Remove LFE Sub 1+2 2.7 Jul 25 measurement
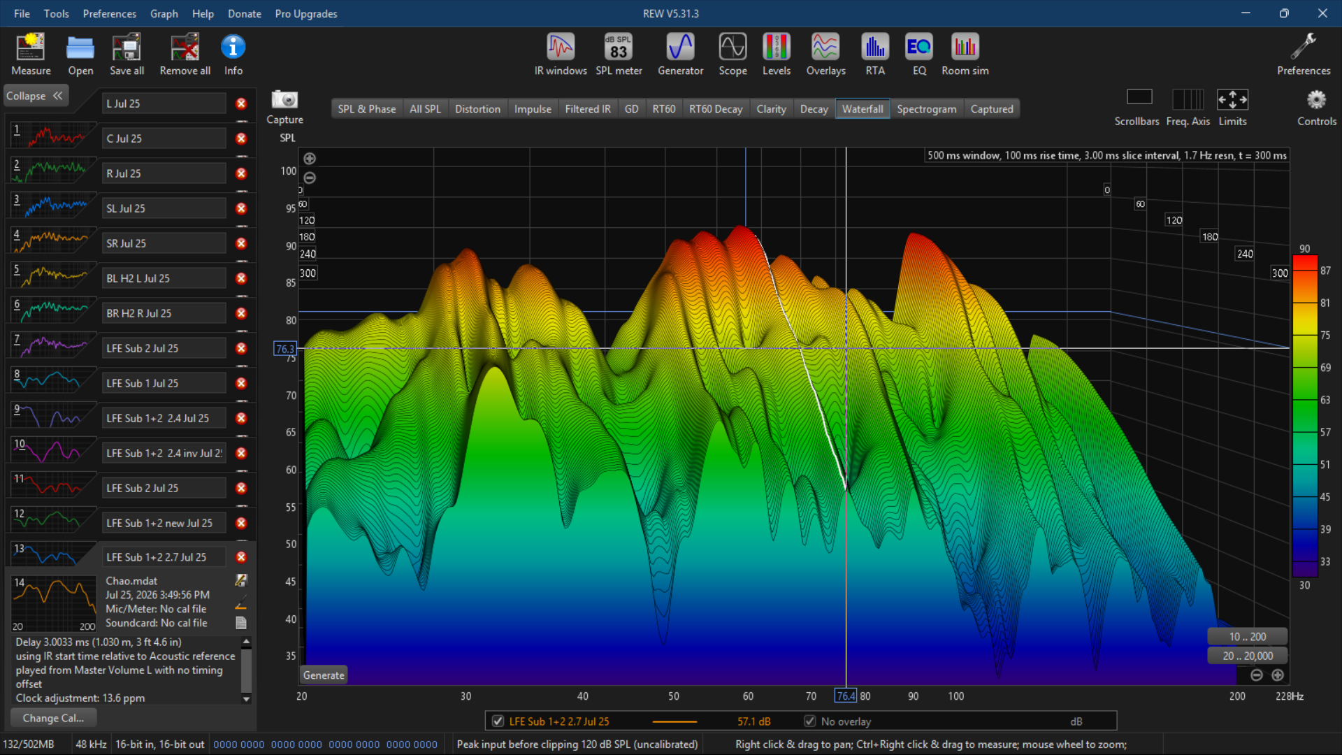The width and height of the screenshot is (1342, 755). pos(241,557)
